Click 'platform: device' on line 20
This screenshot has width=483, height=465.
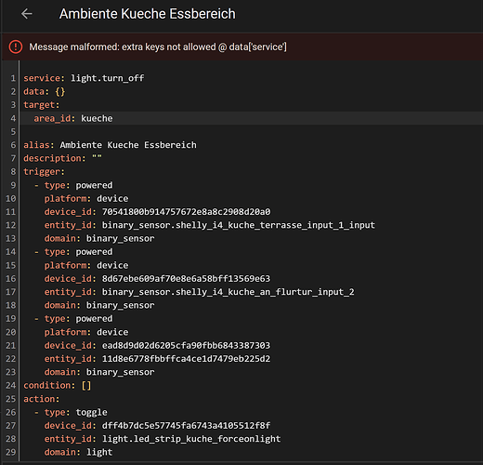86,332
